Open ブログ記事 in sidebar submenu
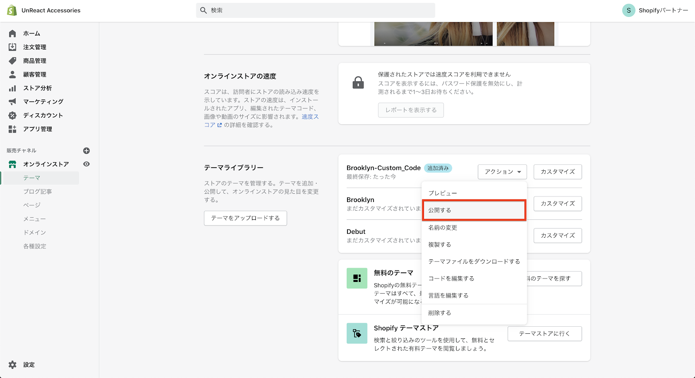This screenshot has width=695, height=378. coord(37,192)
